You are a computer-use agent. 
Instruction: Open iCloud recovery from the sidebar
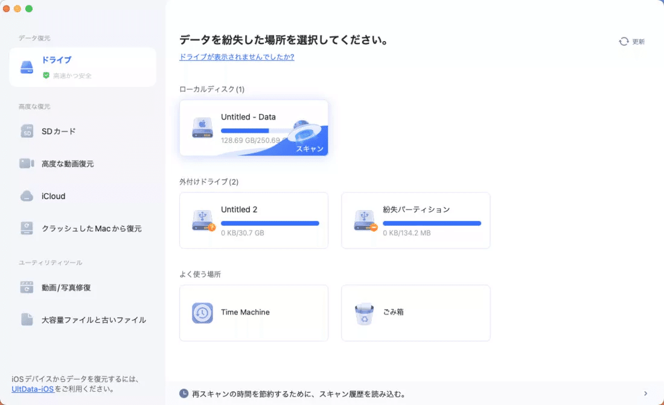(27, 196)
